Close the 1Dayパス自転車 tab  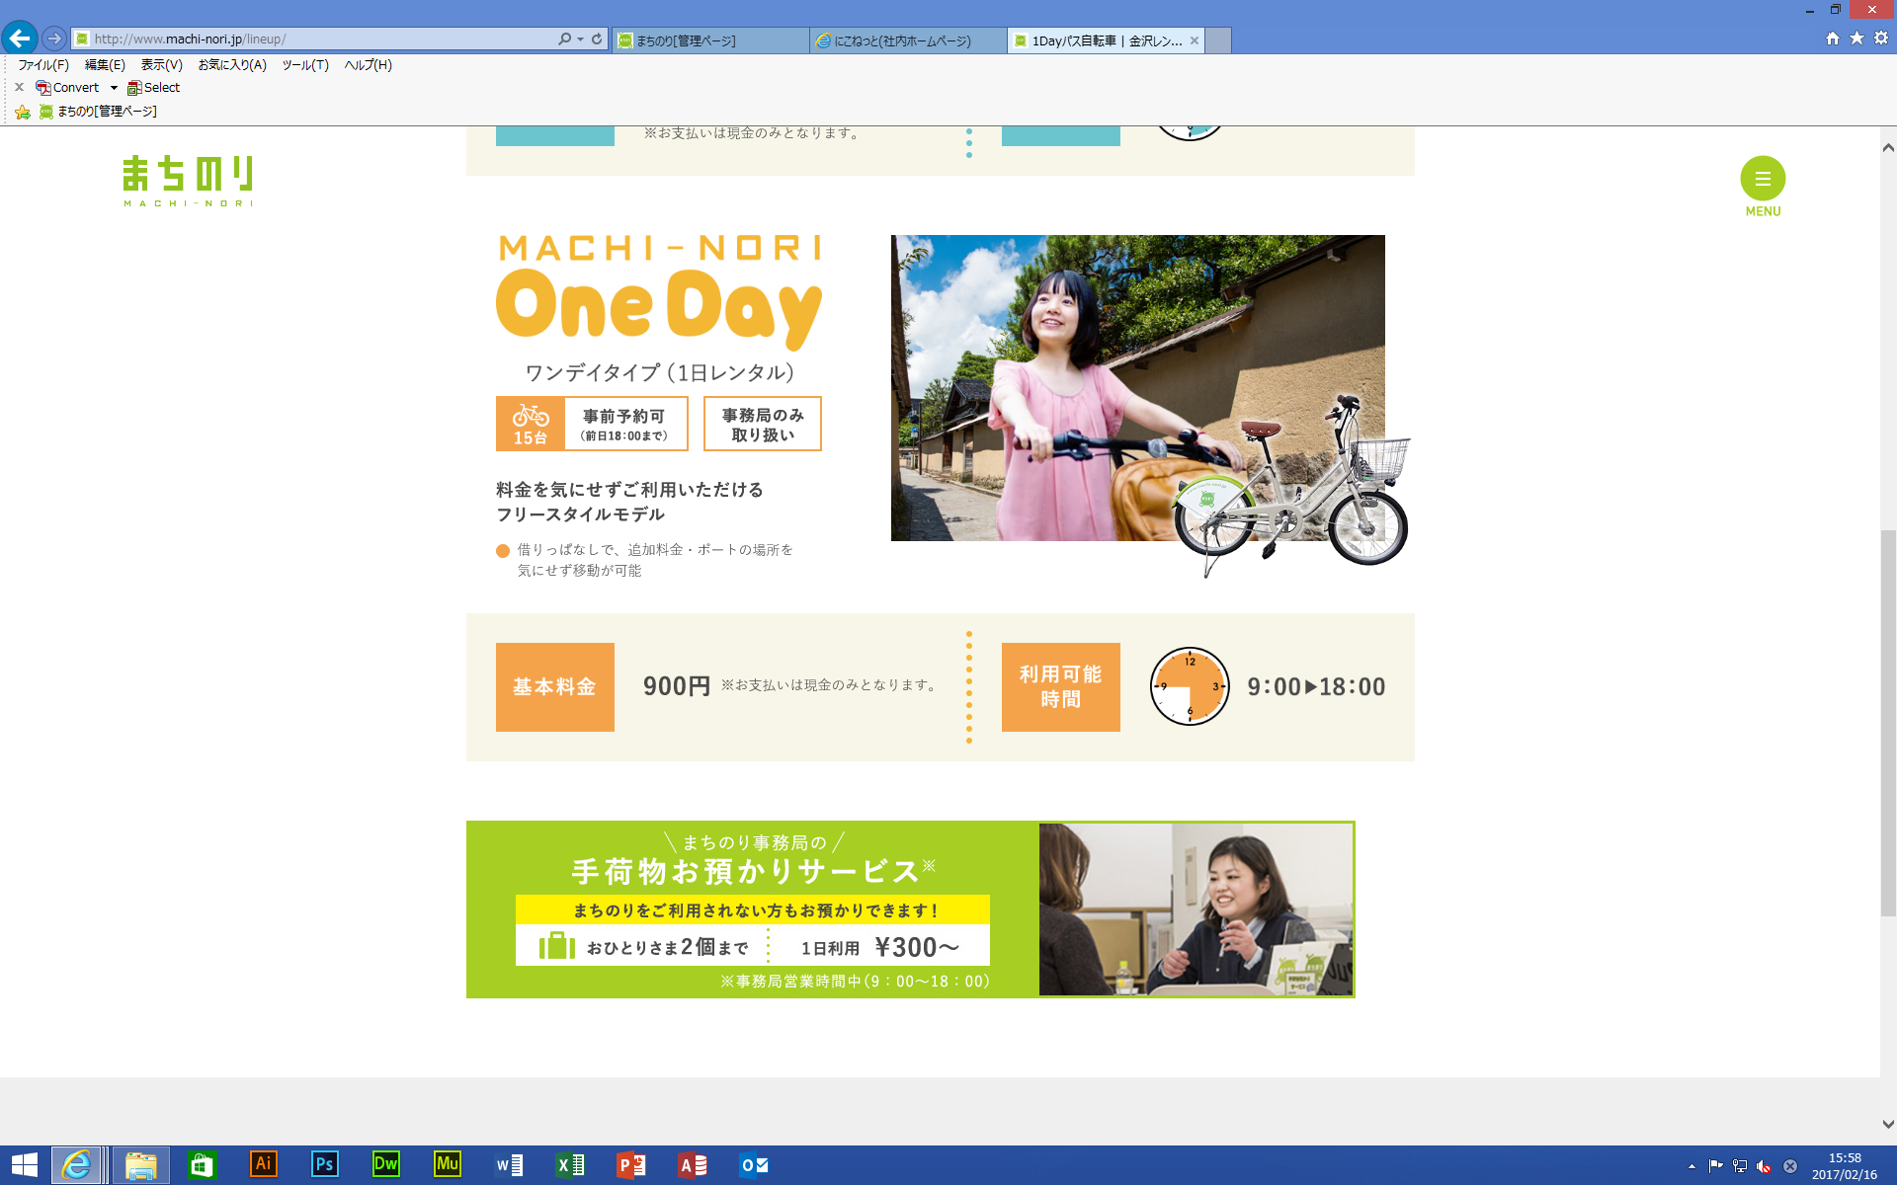[1195, 40]
